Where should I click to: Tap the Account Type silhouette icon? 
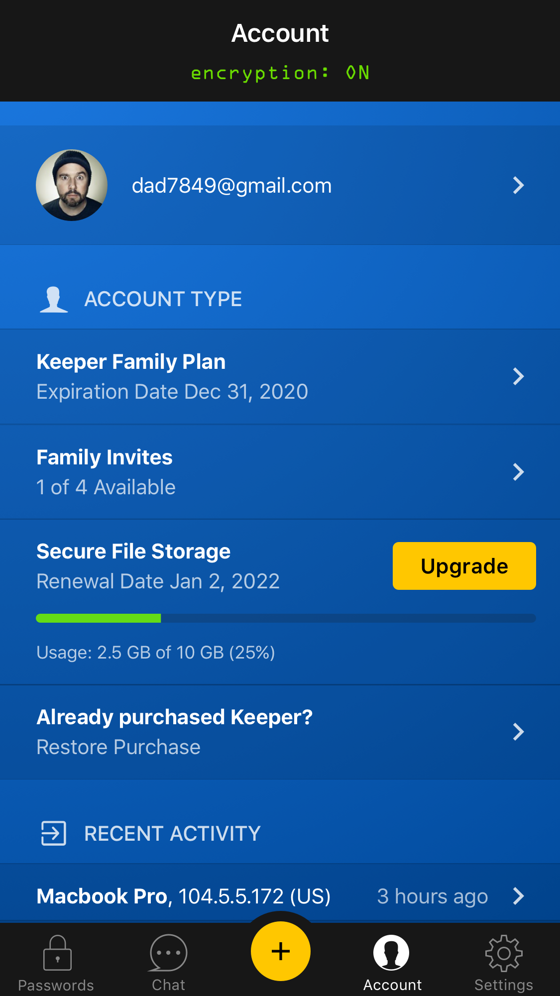tap(54, 300)
